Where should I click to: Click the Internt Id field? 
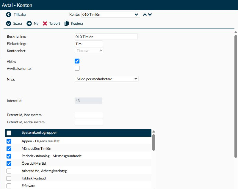88,101
